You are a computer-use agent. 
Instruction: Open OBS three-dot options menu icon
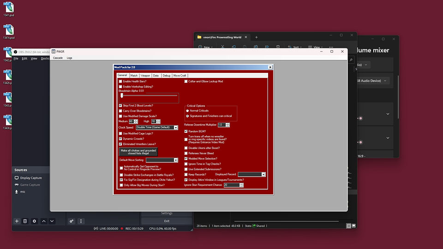tap(81, 221)
